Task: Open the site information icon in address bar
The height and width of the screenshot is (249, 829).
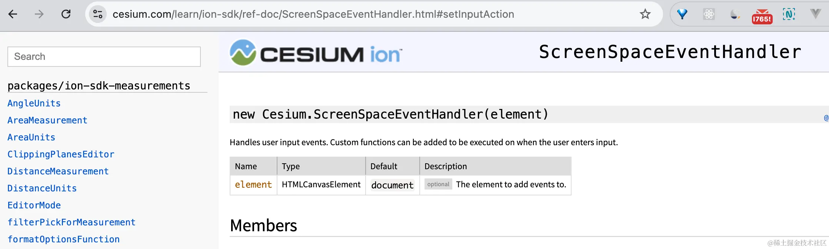Action: [x=98, y=14]
